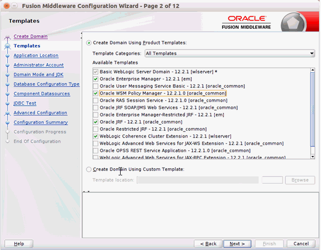Viewport: 321px width, 250px height.
Task: Click the Domain Mode and JDK step bullet
Action: [8, 75]
